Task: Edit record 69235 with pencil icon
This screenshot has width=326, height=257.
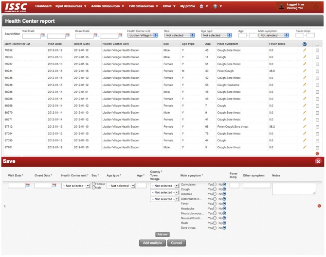Action: [305, 78]
